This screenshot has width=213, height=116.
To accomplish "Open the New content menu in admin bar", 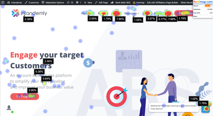I will point(88,2).
